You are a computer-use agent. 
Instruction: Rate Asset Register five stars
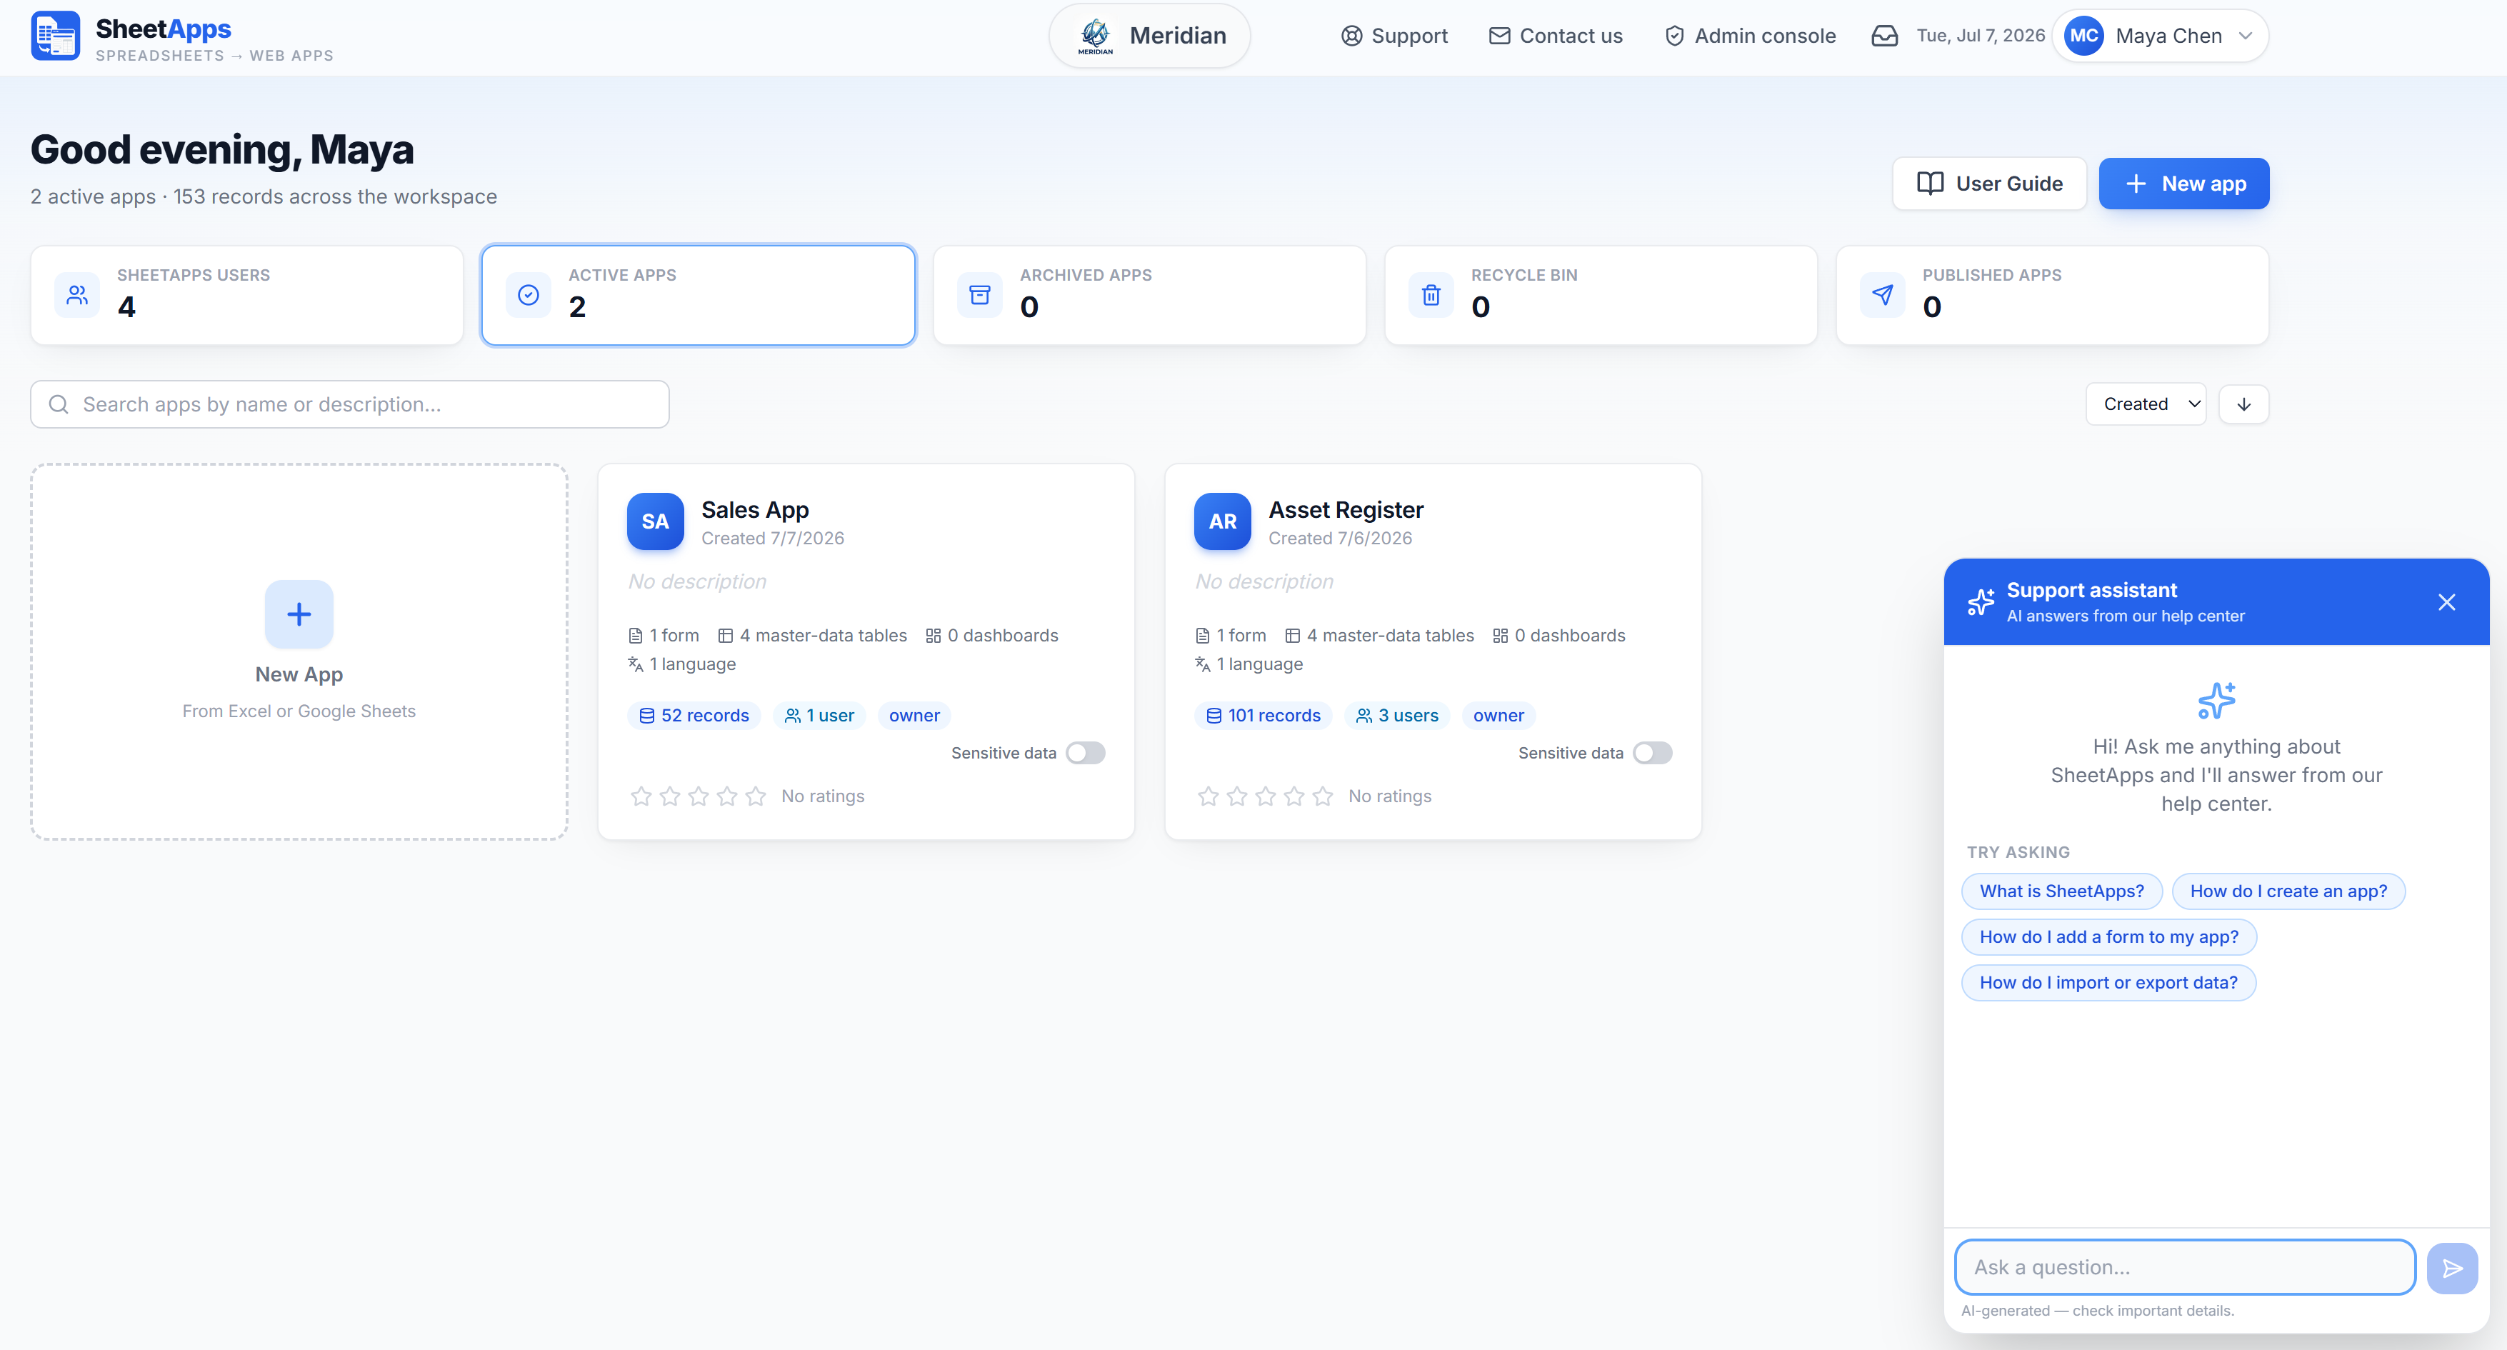(1323, 796)
